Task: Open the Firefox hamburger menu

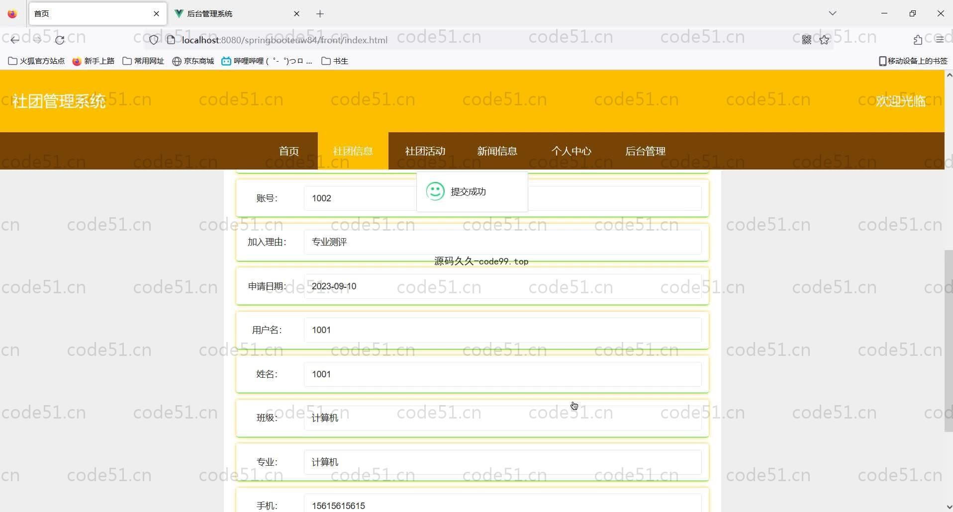Action: tap(940, 40)
